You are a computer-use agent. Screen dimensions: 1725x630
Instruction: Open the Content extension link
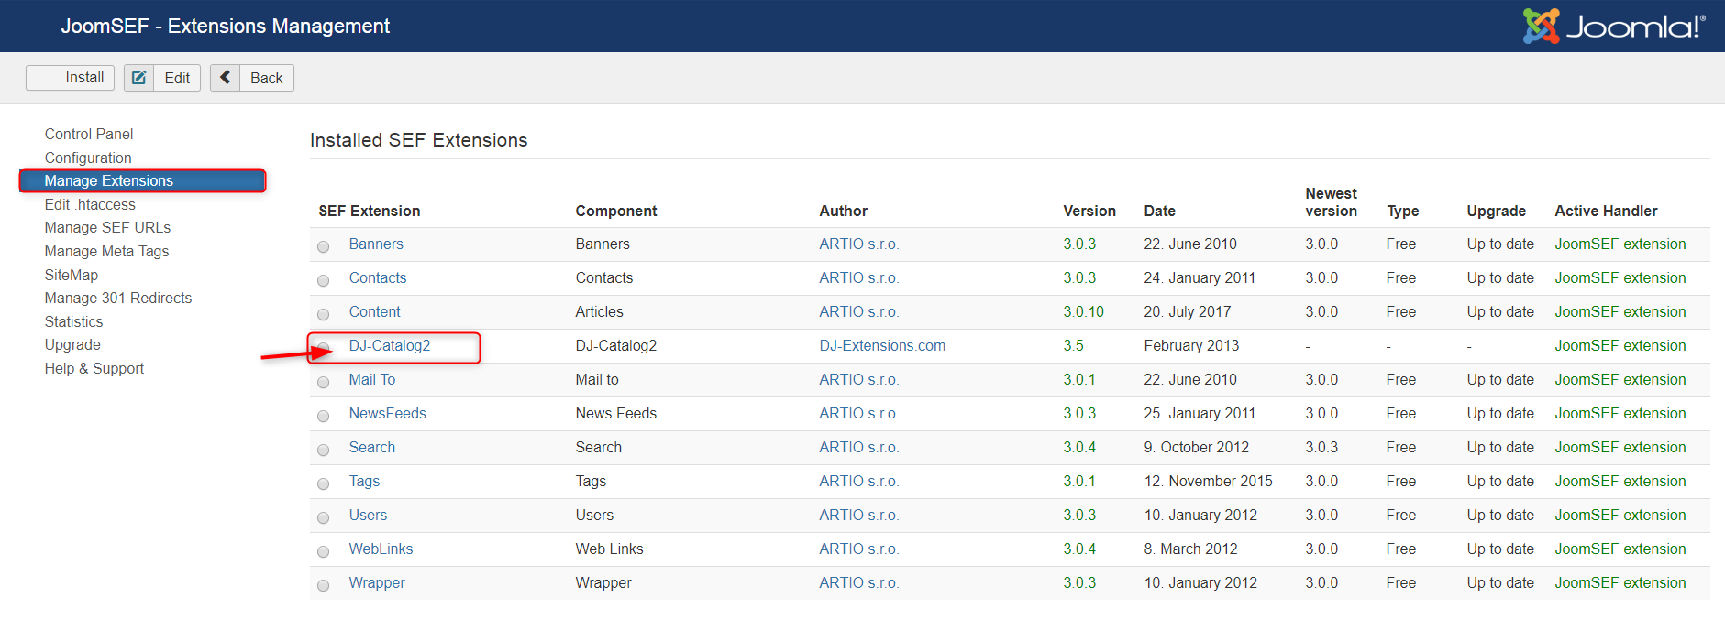coord(374,311)
